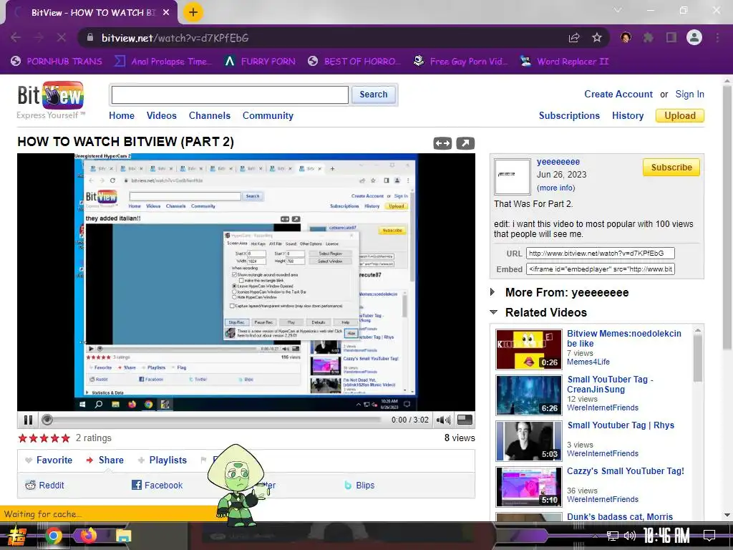This screenshot has height=550, width=733.
Task: Open the Videos navigation link
Action: [x=161, y=115]
